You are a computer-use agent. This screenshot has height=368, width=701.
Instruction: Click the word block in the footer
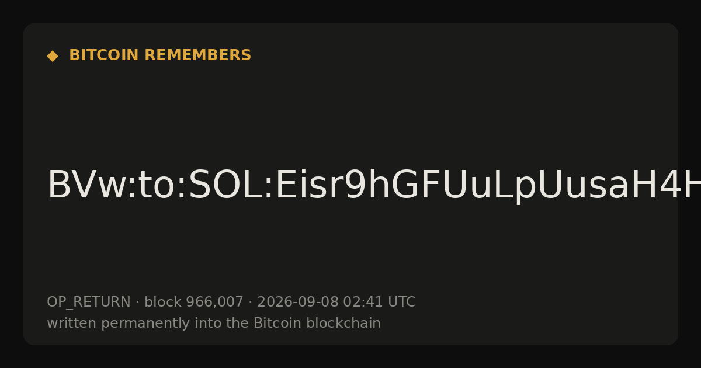coord(163,302)
